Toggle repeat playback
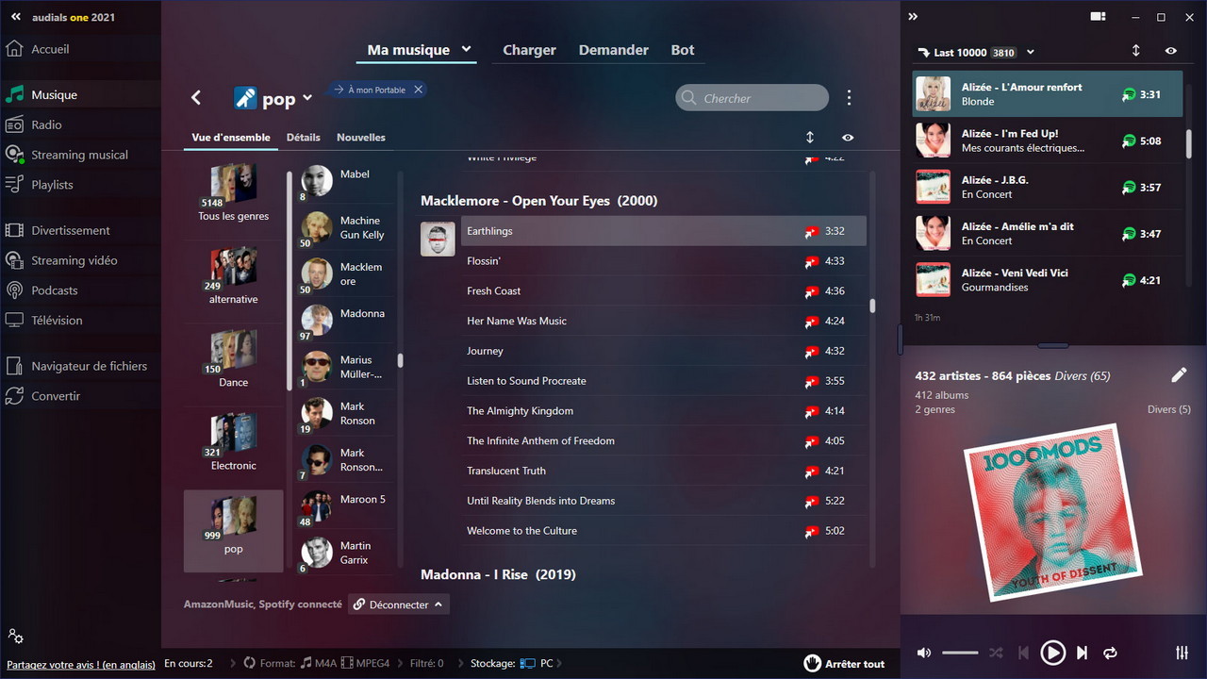 (x=1110, y=653)
